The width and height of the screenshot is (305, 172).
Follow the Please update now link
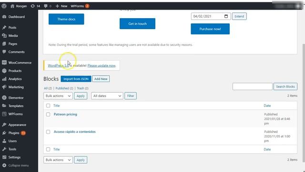pyautogui.click(x=102, y=65)
